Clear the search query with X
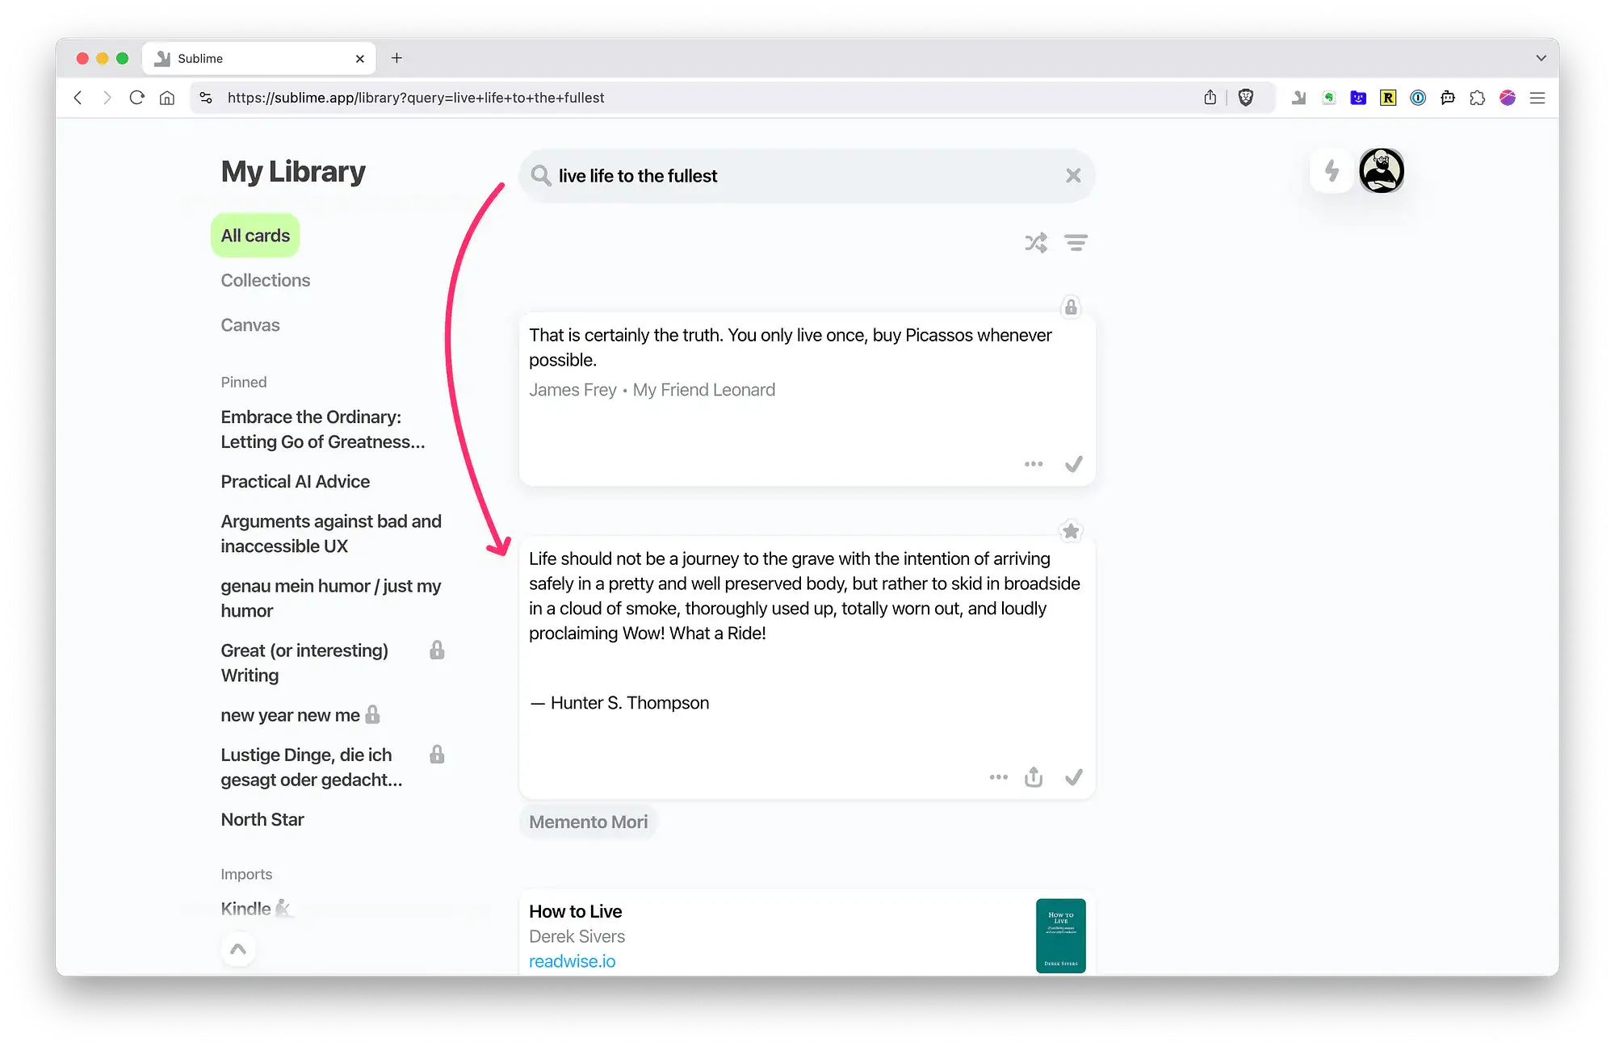This screenshot has height=1050, width=1615. [1073, 176]
